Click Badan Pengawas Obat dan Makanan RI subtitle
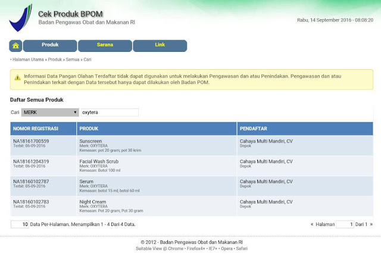Viewport: 381px width, 254px height. click(86, 23)
